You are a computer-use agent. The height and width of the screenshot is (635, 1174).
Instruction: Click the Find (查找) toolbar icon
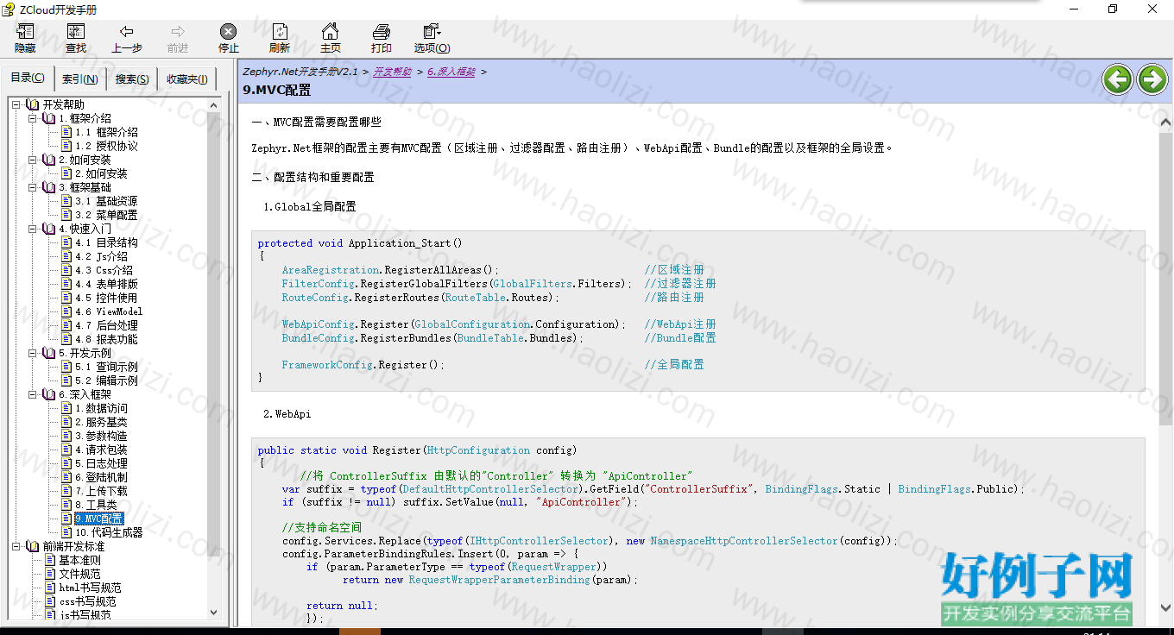(x=76, y=32)
